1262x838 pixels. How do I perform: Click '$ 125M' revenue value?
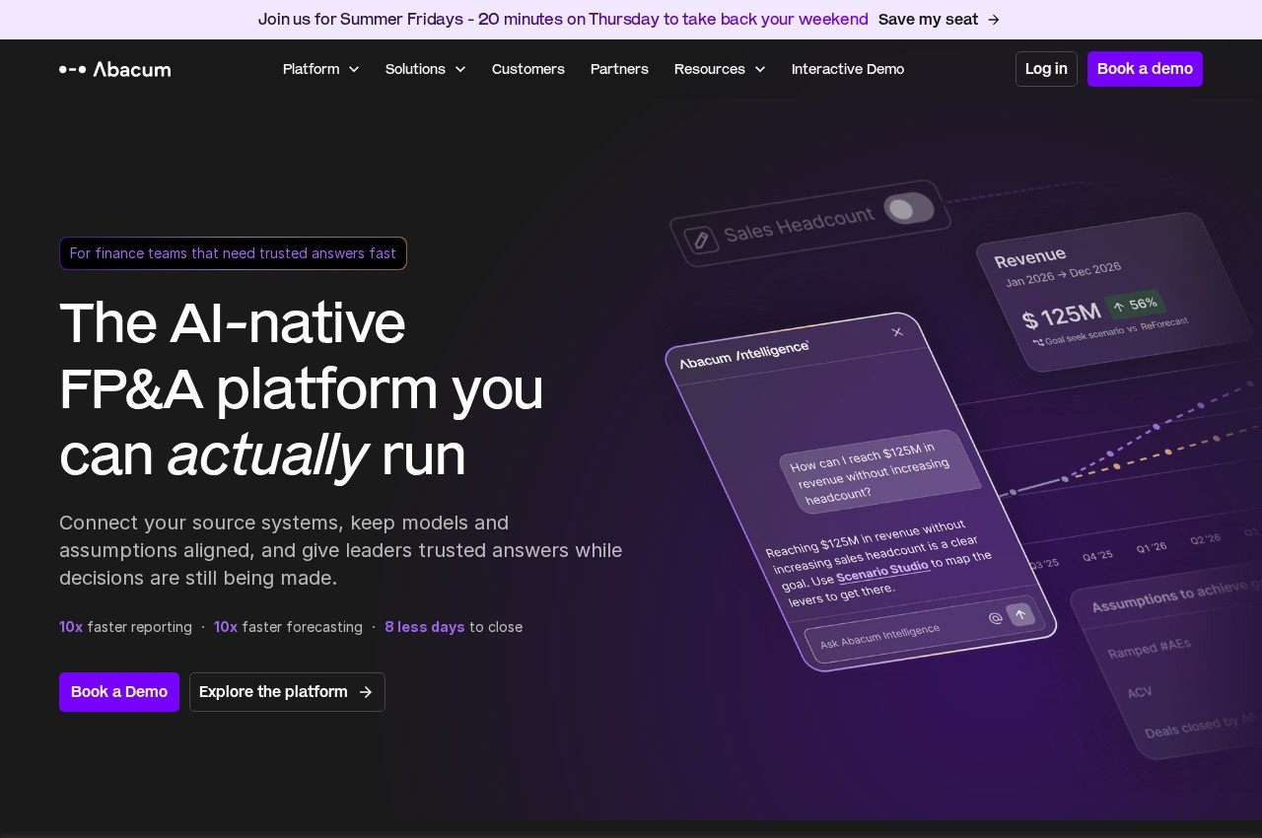(x=1061, y=316)
